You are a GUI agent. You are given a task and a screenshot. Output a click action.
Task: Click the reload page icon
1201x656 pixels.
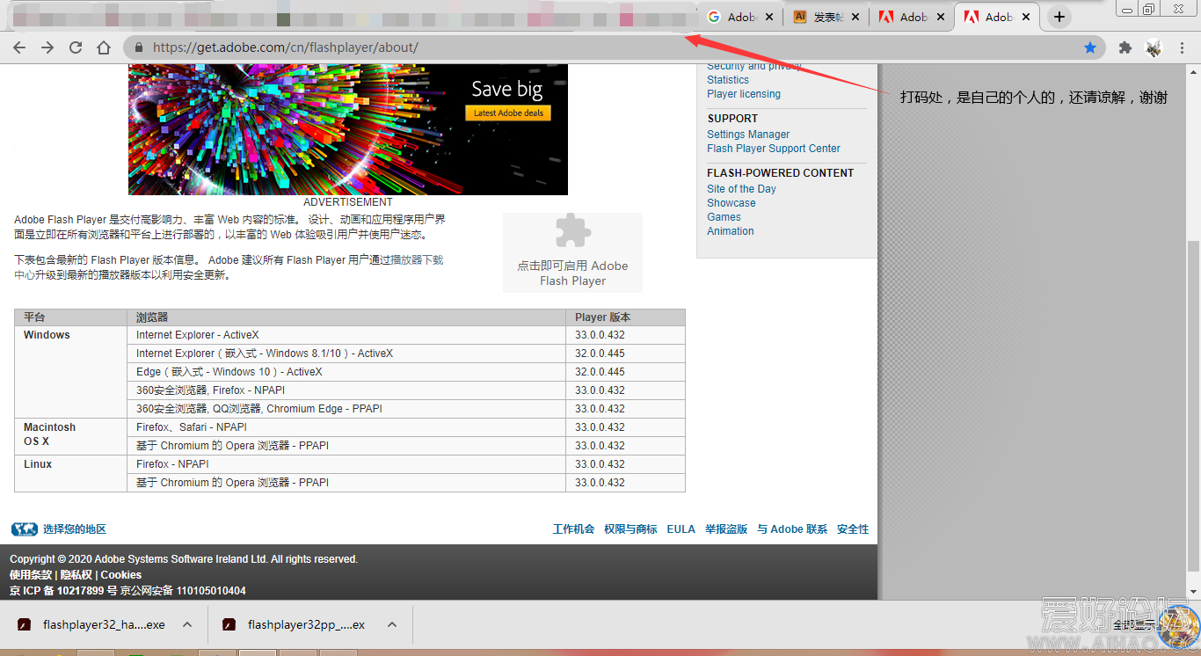point(76,47)
